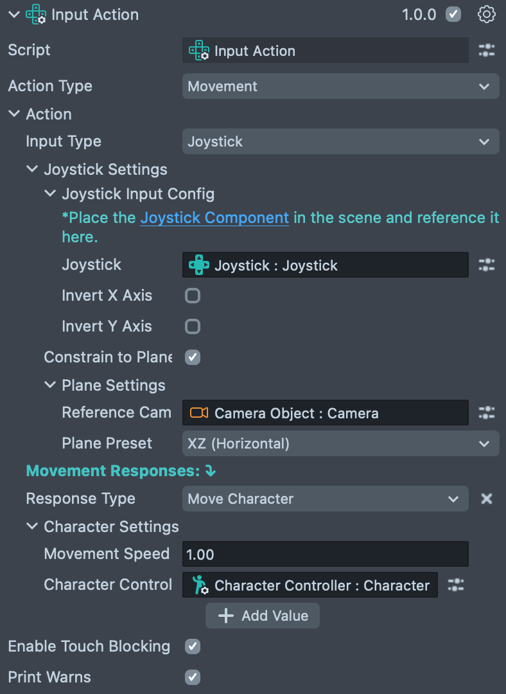Click the Input Action header component icon

[x=36, y=15]
